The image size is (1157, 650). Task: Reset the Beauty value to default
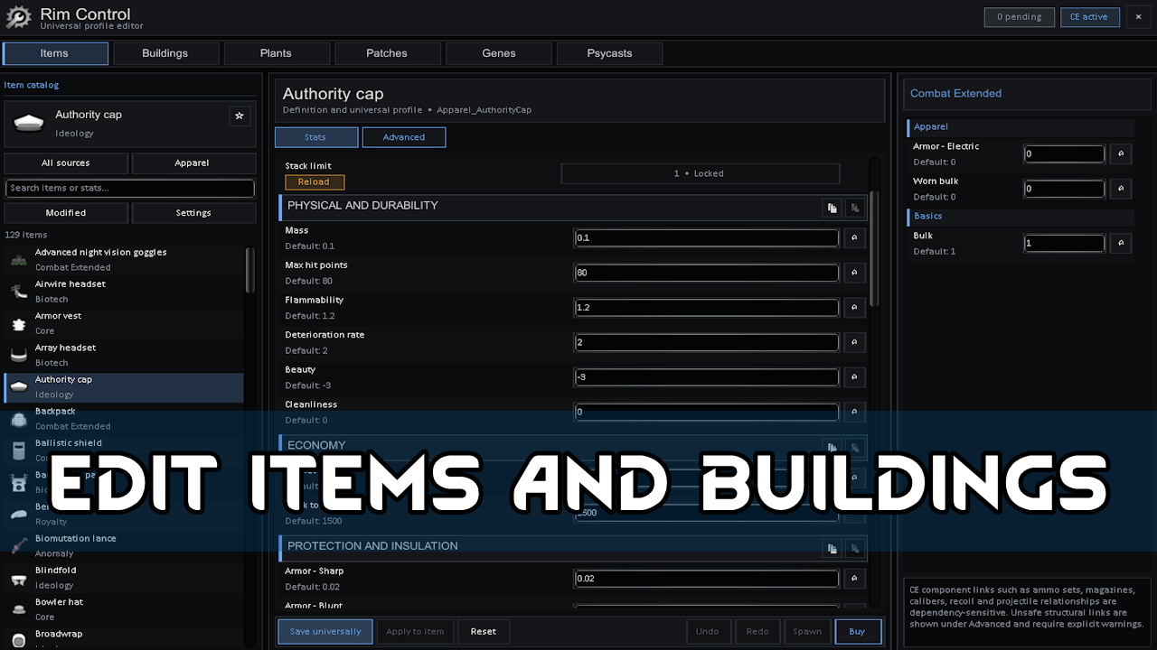coord(854,377)
